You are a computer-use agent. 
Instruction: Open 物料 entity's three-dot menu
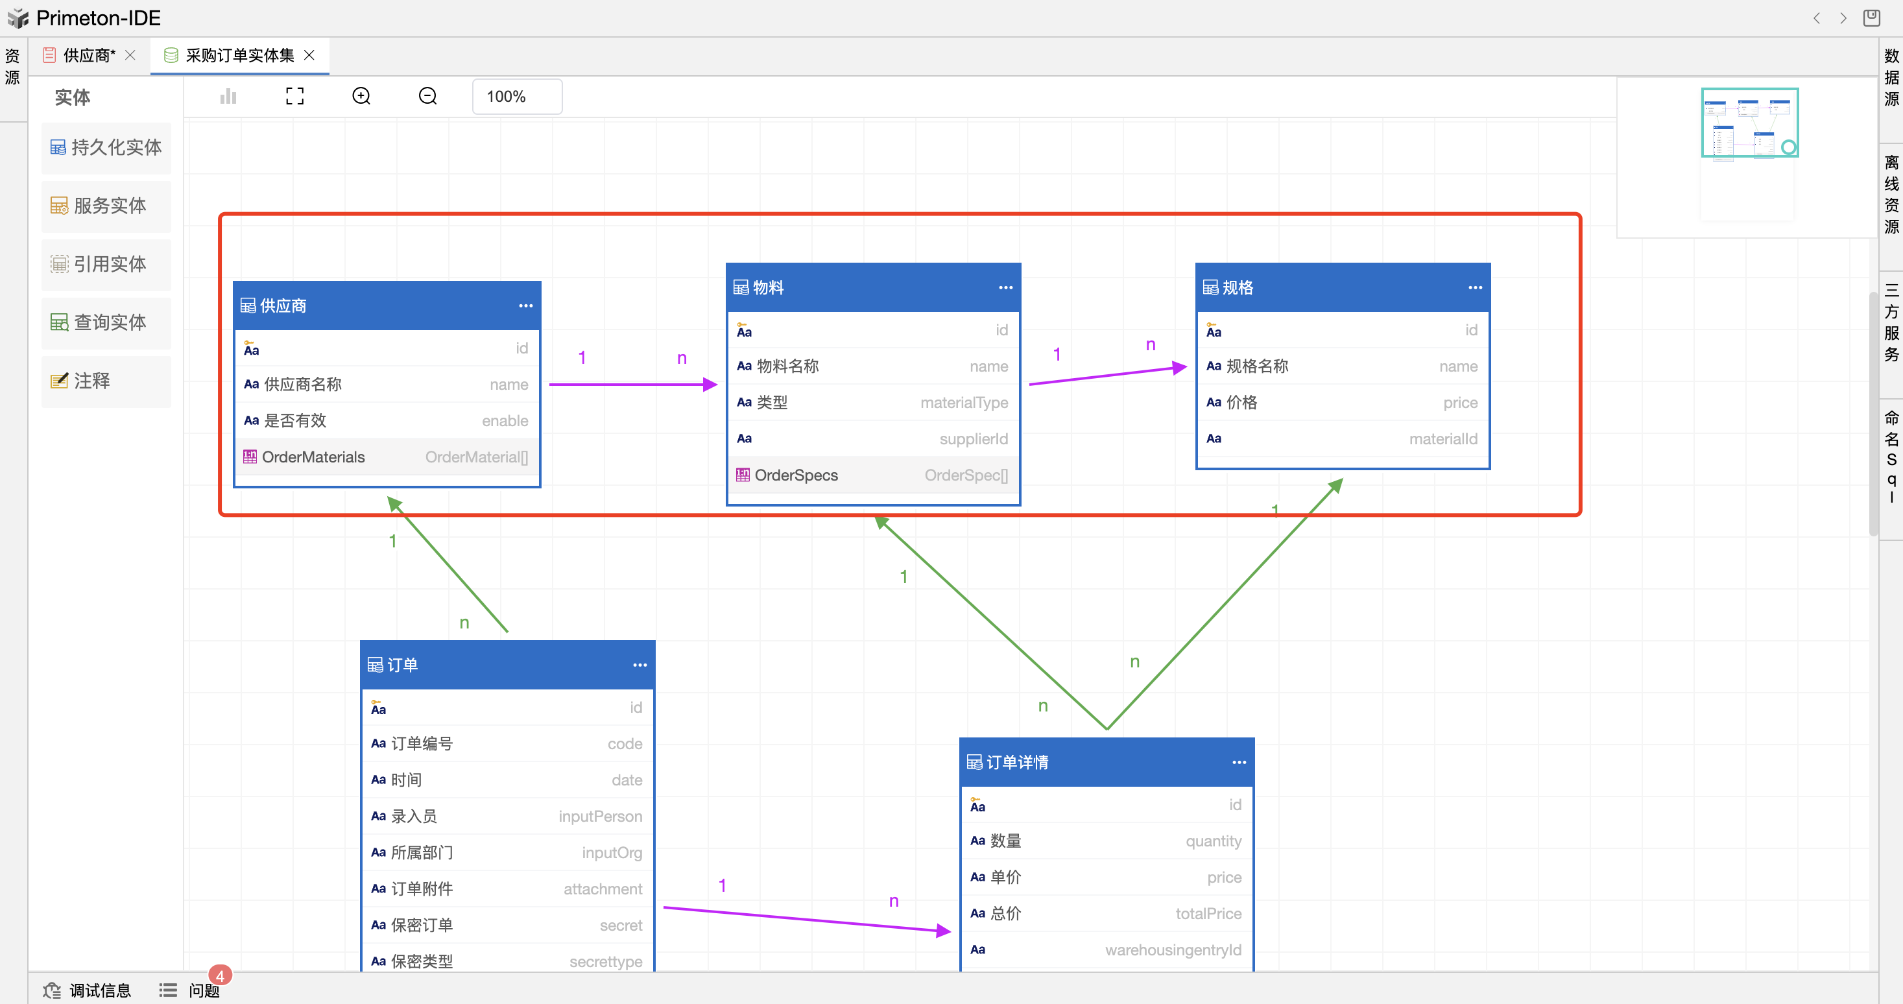click(x=1005, y=287)
